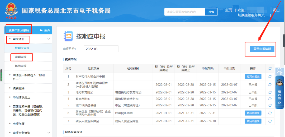The image size is (285, 137).
Task: Click the 申报期限 column header
Action: (208, 68)
